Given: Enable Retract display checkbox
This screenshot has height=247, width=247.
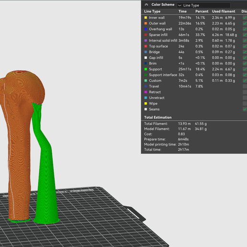Looking at the screenshot, I should (245, 92).
